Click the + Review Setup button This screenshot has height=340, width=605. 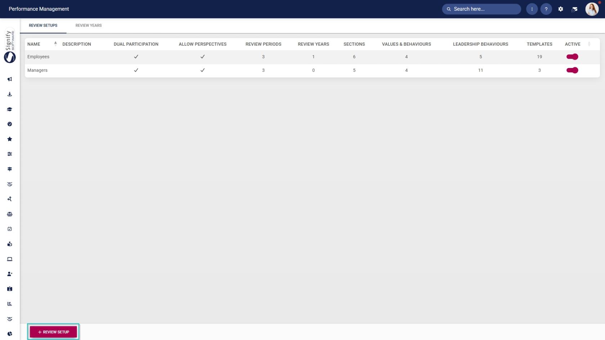[53, 332]
